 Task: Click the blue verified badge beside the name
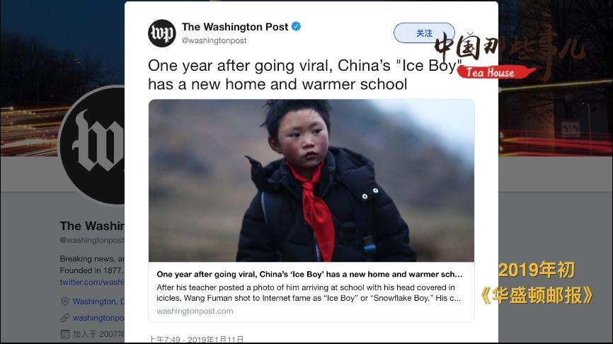(x=296, y=27)
